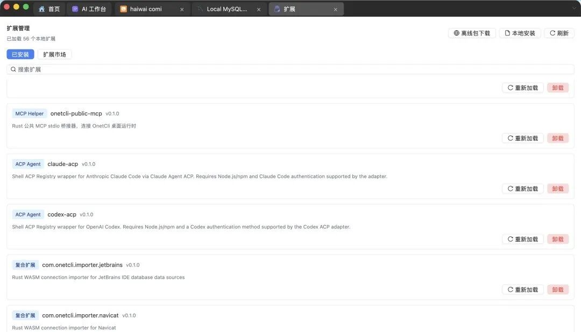581x332 pixels.
Task: Refresh the list with 刷新
Action: (559, 33)
